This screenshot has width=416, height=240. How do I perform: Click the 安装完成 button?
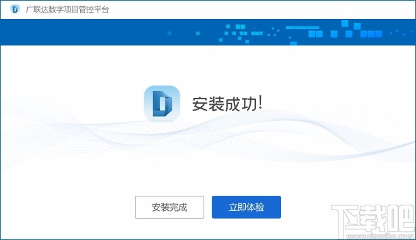pyautogui.click(x=170, y=207)
